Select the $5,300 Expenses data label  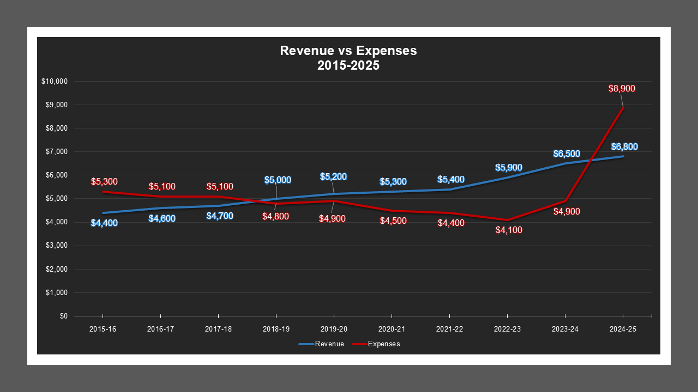pos(105,181)
